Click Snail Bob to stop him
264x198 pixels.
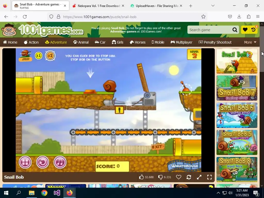coord(110,86)
